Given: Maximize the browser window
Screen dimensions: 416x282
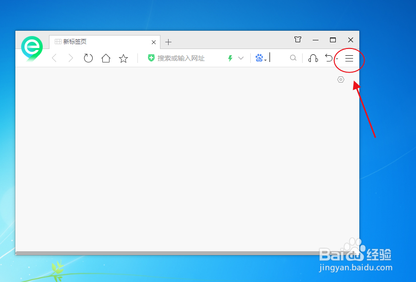Looking at the screenshot, I should pos(333,40).
